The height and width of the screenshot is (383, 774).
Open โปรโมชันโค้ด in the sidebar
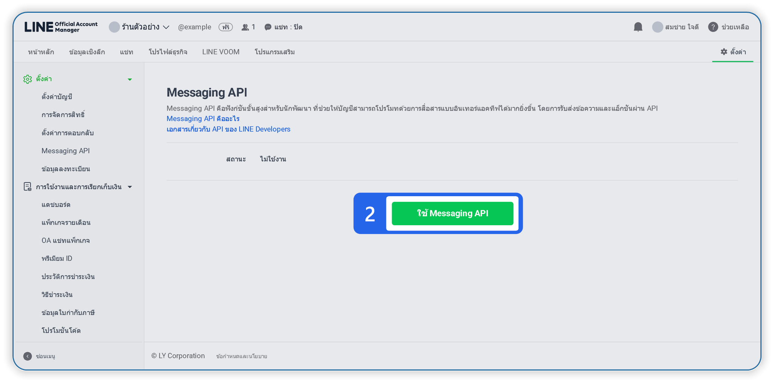pos(61,331)
